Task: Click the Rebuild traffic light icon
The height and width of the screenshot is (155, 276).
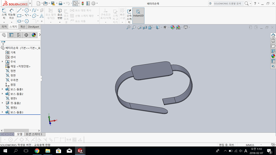Action: 82,3
